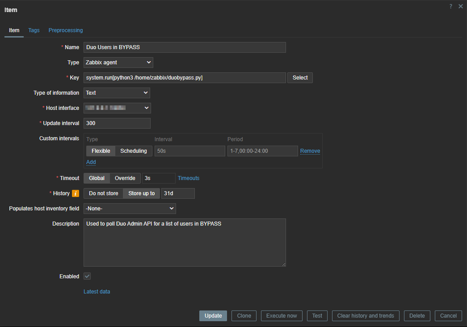The width and height of the screenshot is (467, 327).
Task: Click the Update button
Action: point(213,316)
